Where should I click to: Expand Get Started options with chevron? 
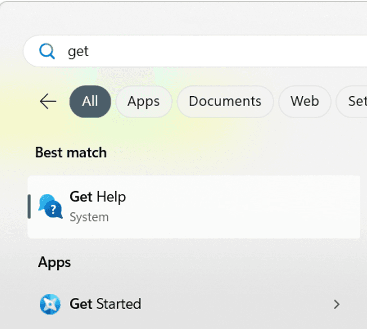coord(336,304)
